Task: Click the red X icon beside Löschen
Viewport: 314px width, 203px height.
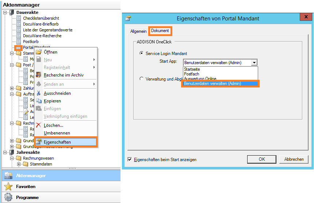Action: (x=39, y=125)
